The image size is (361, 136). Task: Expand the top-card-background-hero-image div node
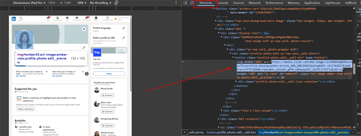click(x=216, y=21)
